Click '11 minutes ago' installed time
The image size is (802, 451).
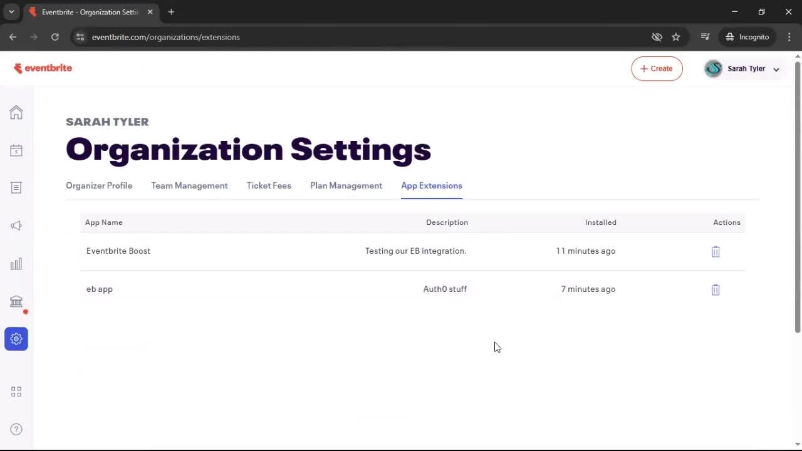point(586,251)
